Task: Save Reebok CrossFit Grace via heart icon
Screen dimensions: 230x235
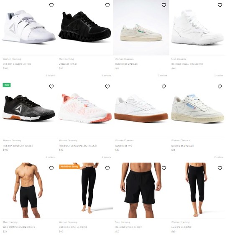Action: click(x=51, y=86)
